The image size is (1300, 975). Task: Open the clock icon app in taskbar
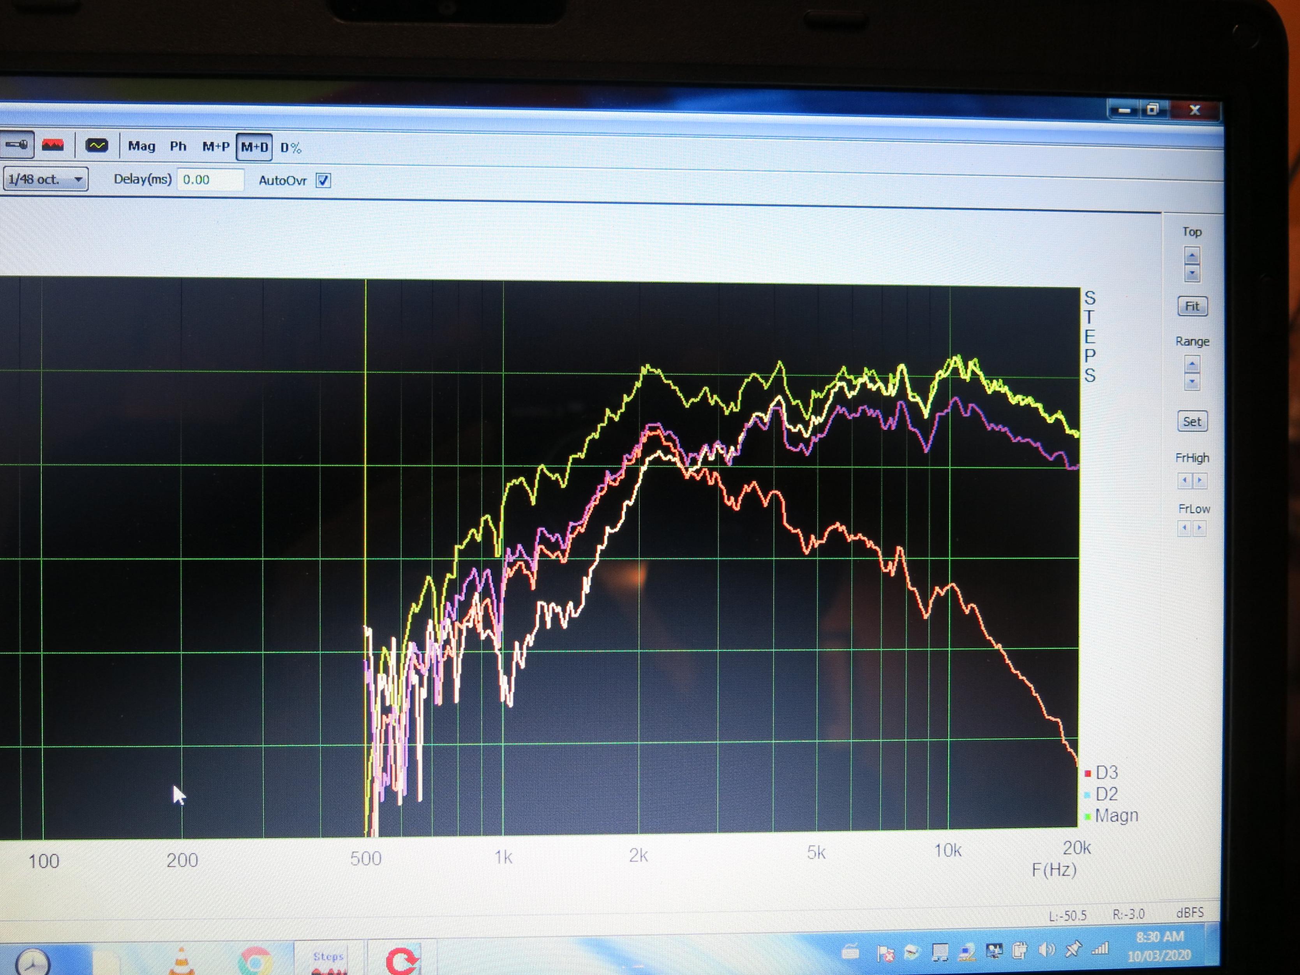click(33, 963)
